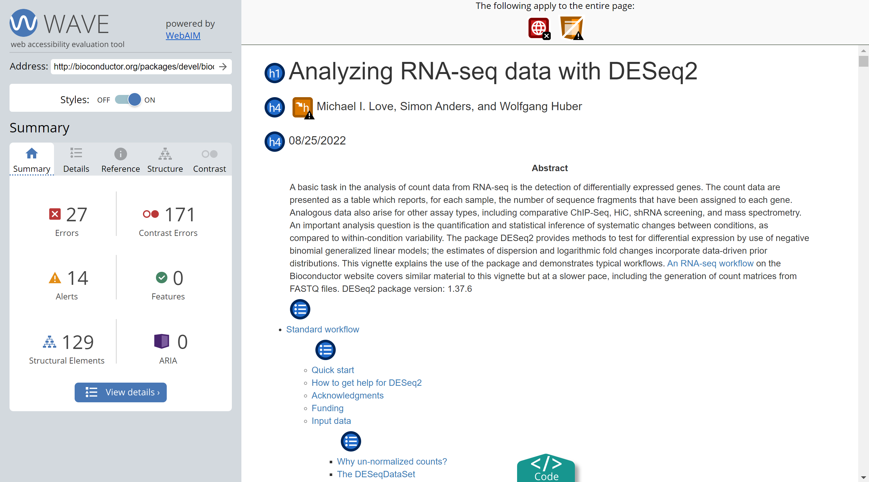This screenshot has height=482, width=869.
Task: Click the language error globe icon
Action: point(539,28)
